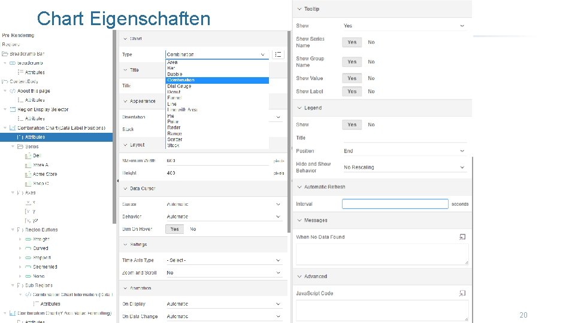Collapse the Messages section
575x323 pixels.
click(299, 220)
